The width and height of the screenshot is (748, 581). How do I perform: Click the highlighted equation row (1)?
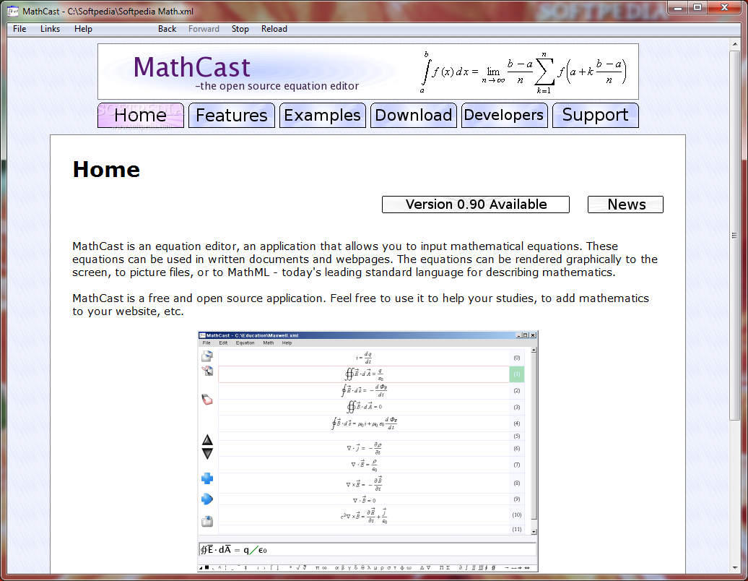(x=371, y=374)
